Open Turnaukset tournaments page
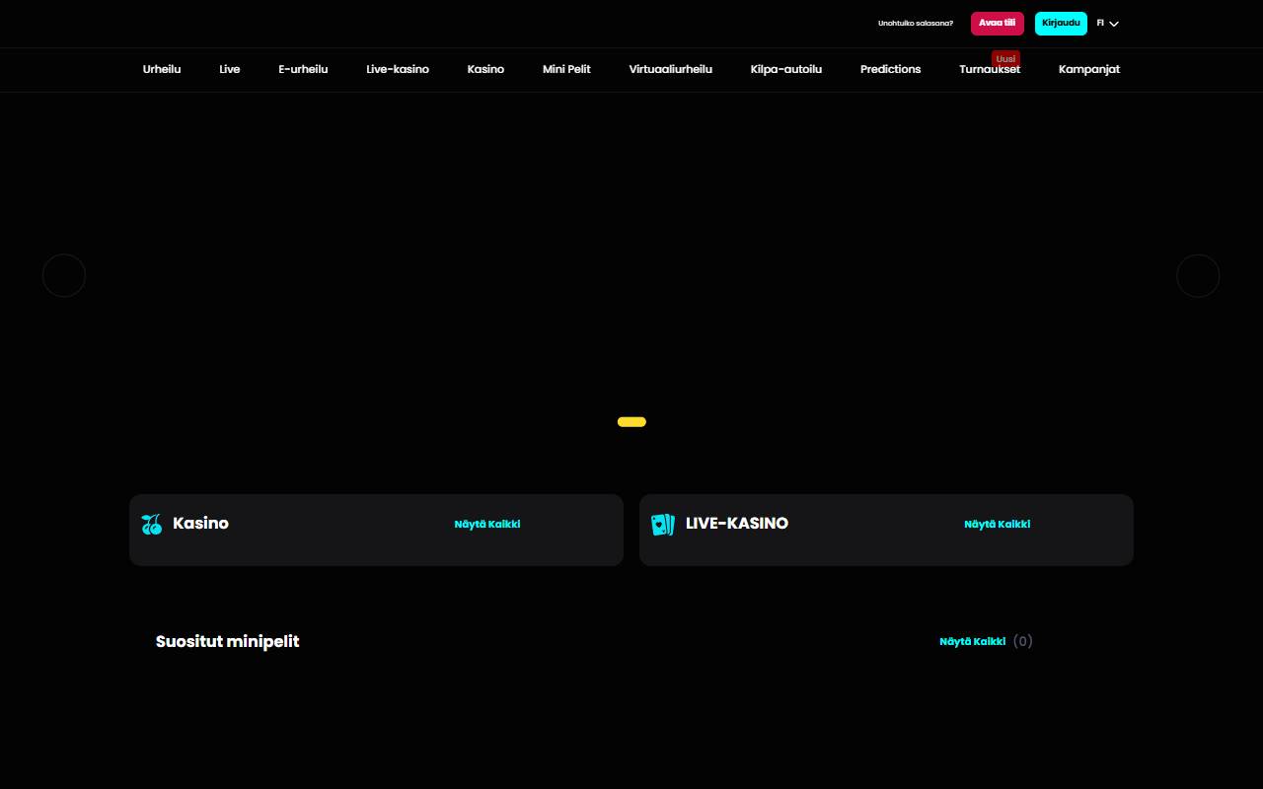This screenshot has width=1263, height=789. [990, 69]
